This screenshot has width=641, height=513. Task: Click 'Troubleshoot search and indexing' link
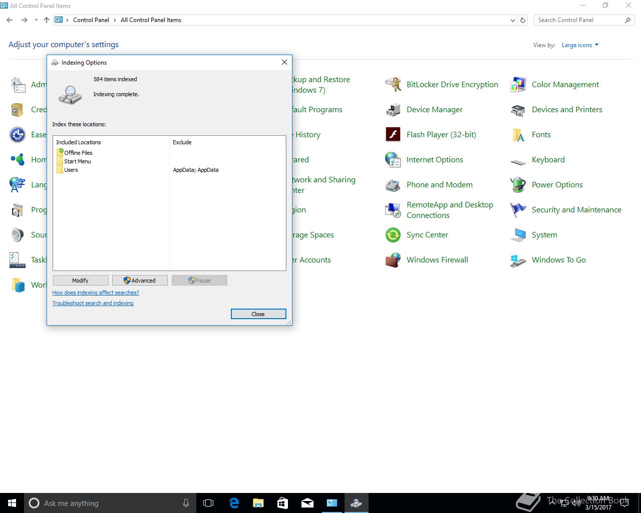pyautogui.click(x=93, y=303)
